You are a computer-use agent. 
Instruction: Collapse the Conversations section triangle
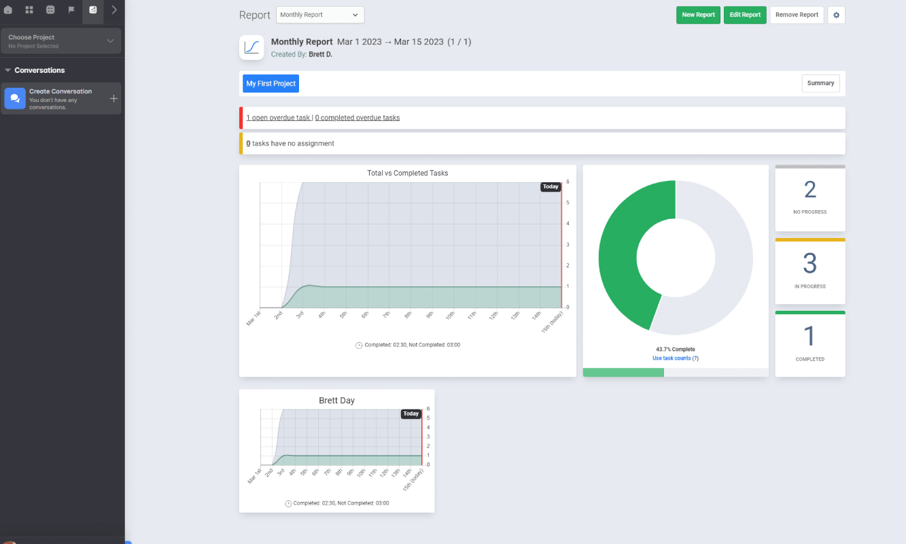click(7, 70)
